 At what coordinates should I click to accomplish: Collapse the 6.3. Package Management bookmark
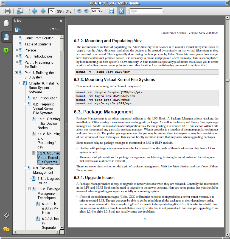[x=25, y=168]
